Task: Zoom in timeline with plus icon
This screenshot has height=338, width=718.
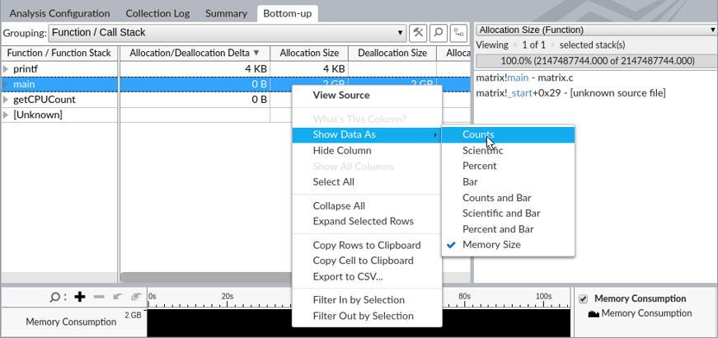Action: click(x=80, y=297)
